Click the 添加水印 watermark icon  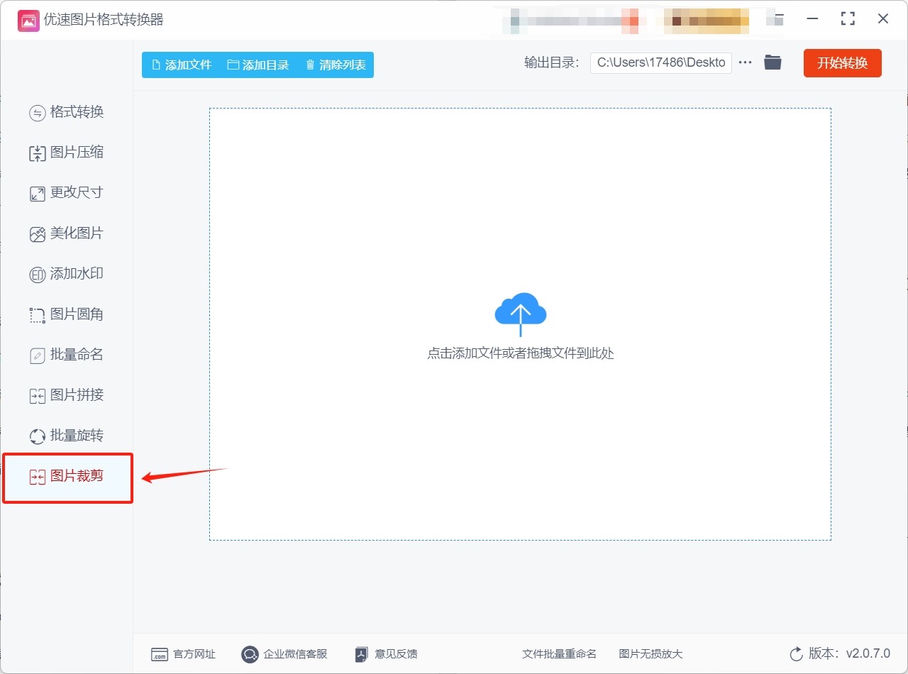[x=37, y=275]
